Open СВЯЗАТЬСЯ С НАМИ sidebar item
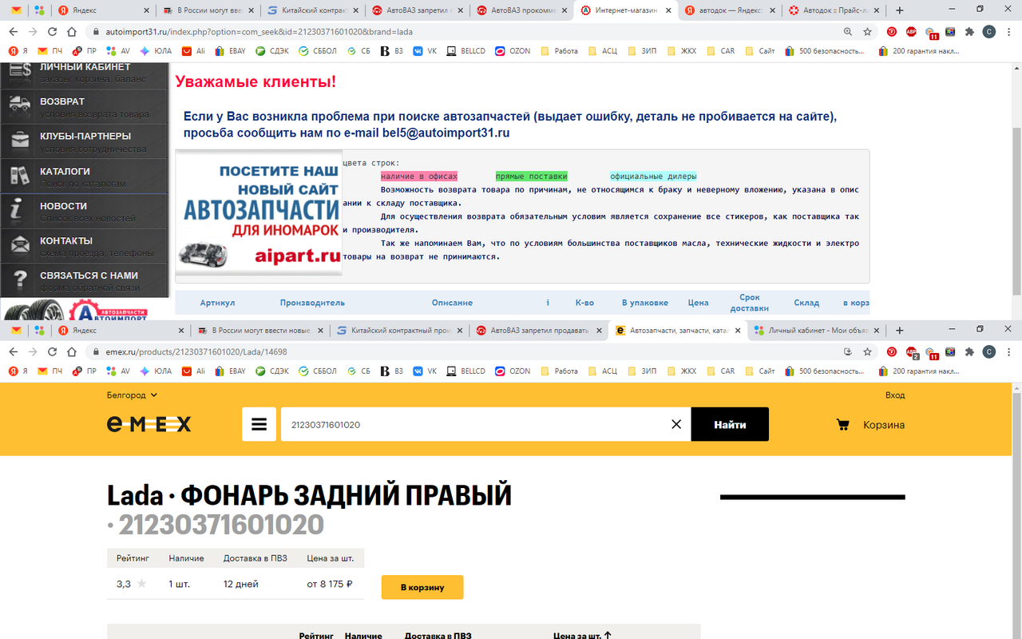Viewport: 1022px width, 639px height. pyautogui.click(x=84, y=280)
